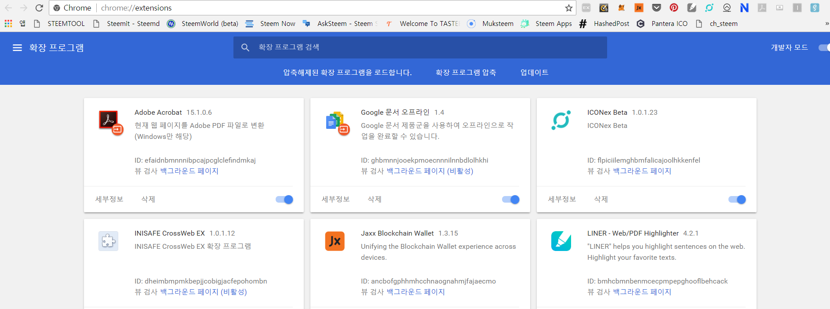
Task: Open the extensions hamburger menu
Action: (17, 47)
